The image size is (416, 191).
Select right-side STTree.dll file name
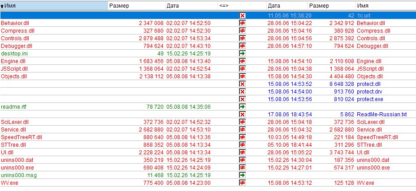[x=369, y=145]
